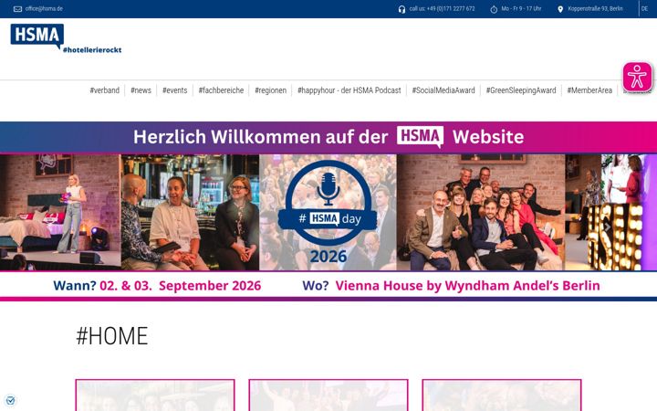Screen dimensions: 657x411
Task: Open the office@hsma.de email link
Action: [x=44, y=8]
